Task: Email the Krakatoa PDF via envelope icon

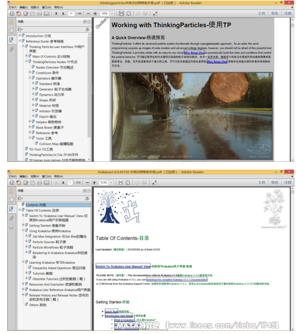Action: 46,182
